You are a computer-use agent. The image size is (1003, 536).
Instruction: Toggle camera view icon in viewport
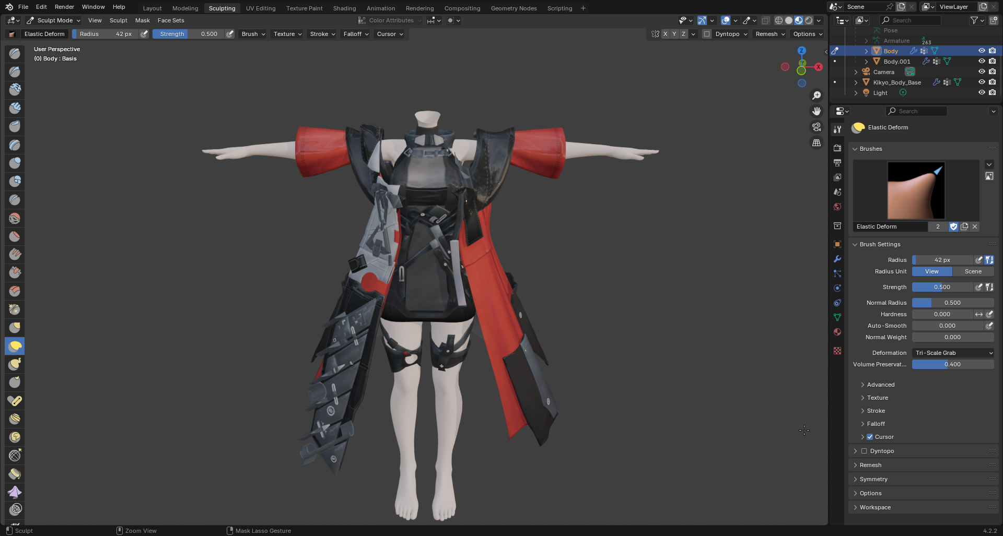tap(817, 127)
